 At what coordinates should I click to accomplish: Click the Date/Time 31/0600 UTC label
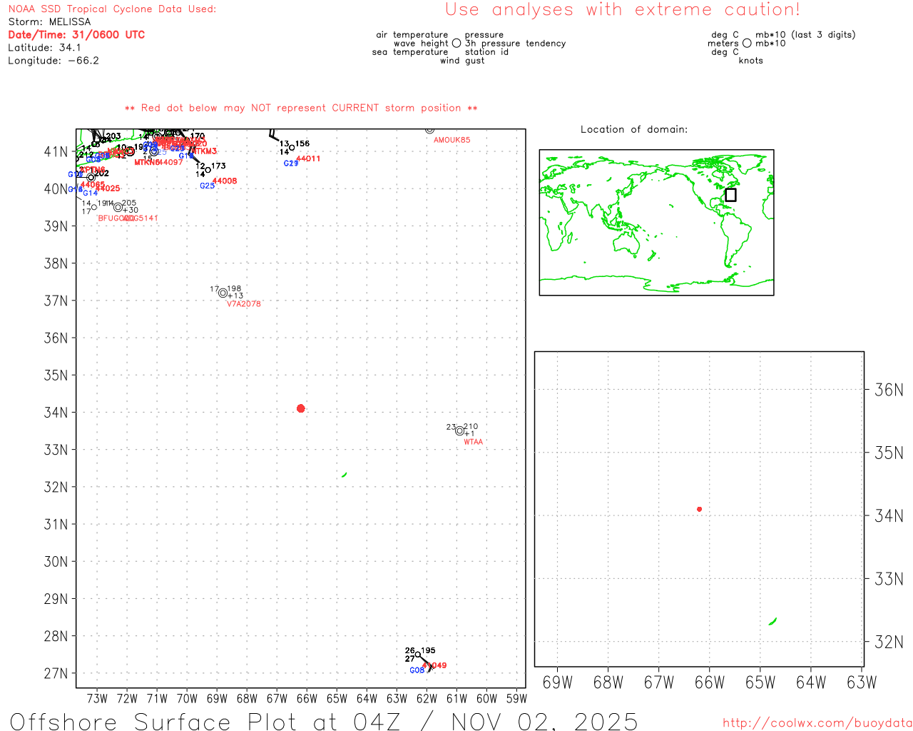tap(76, 35)
